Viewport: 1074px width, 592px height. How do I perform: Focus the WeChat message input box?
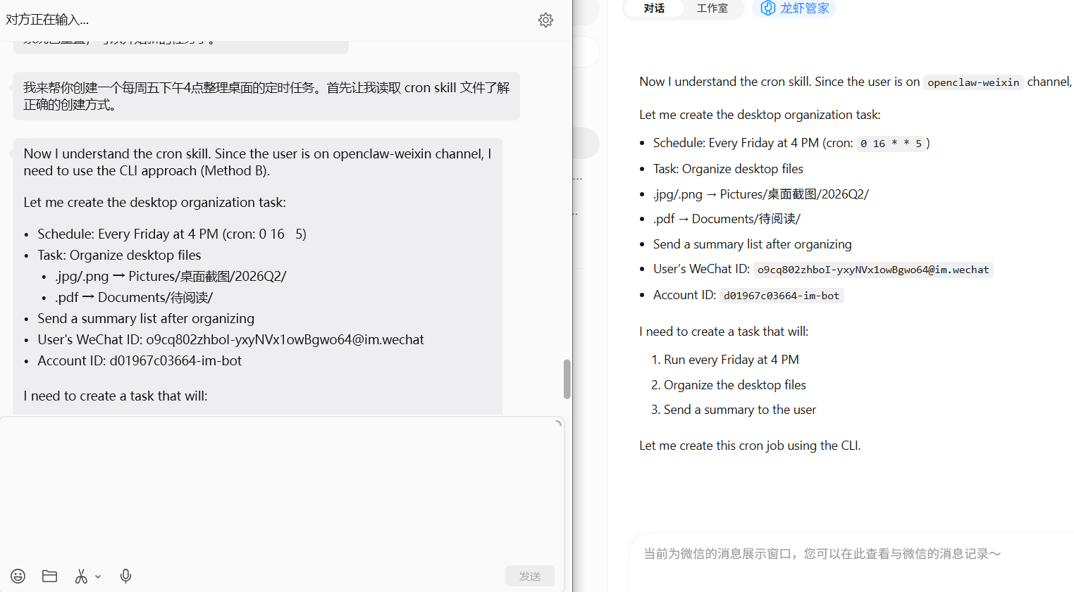[282, 489]
